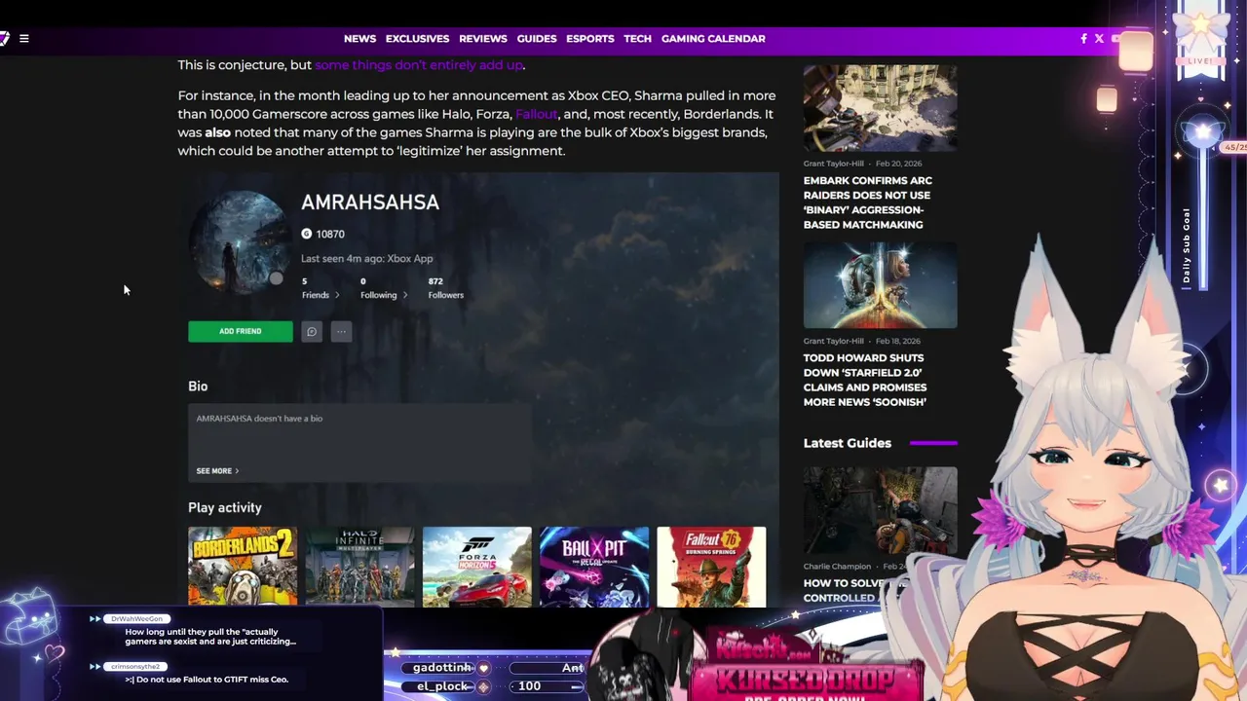This screenshot has height=701, width=1247.
Task: Click the Latest Guides heading
Action: [847, 443]
